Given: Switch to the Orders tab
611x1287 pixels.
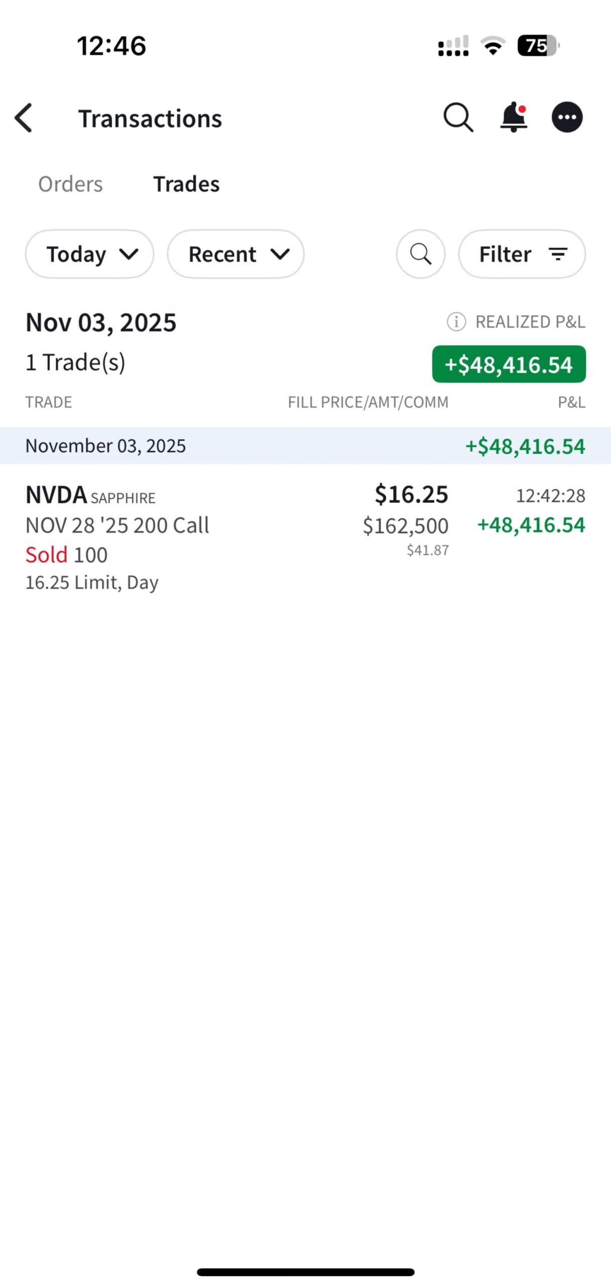Looking at the screenshot, I should click(70, 184).
